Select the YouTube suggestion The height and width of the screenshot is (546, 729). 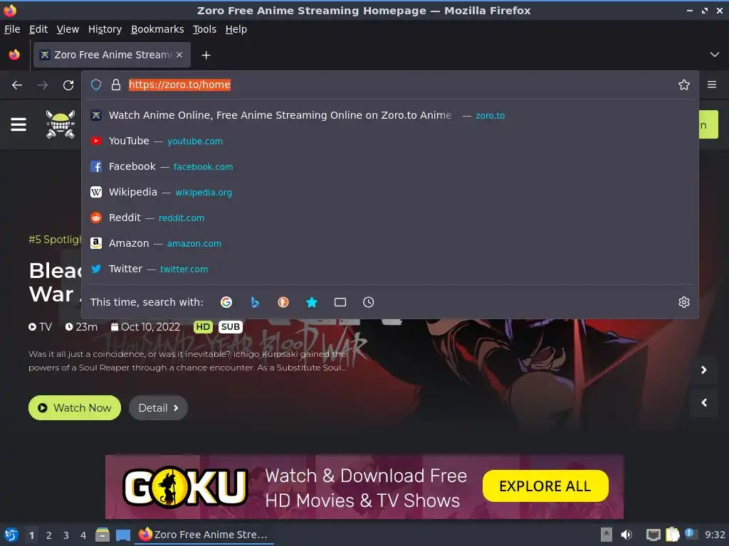point(390,141)
